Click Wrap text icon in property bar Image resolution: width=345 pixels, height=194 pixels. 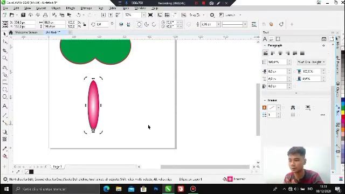[254, 24]
